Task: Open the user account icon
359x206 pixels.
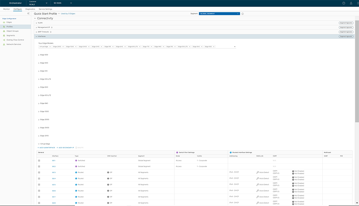Action: point(351,3)
